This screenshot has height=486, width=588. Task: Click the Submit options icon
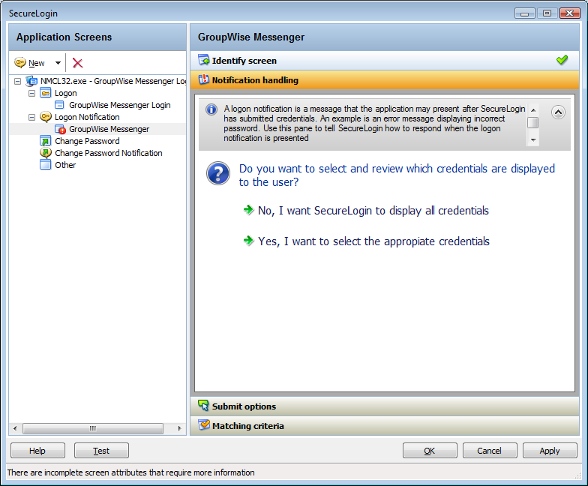(x=204, y=405)
